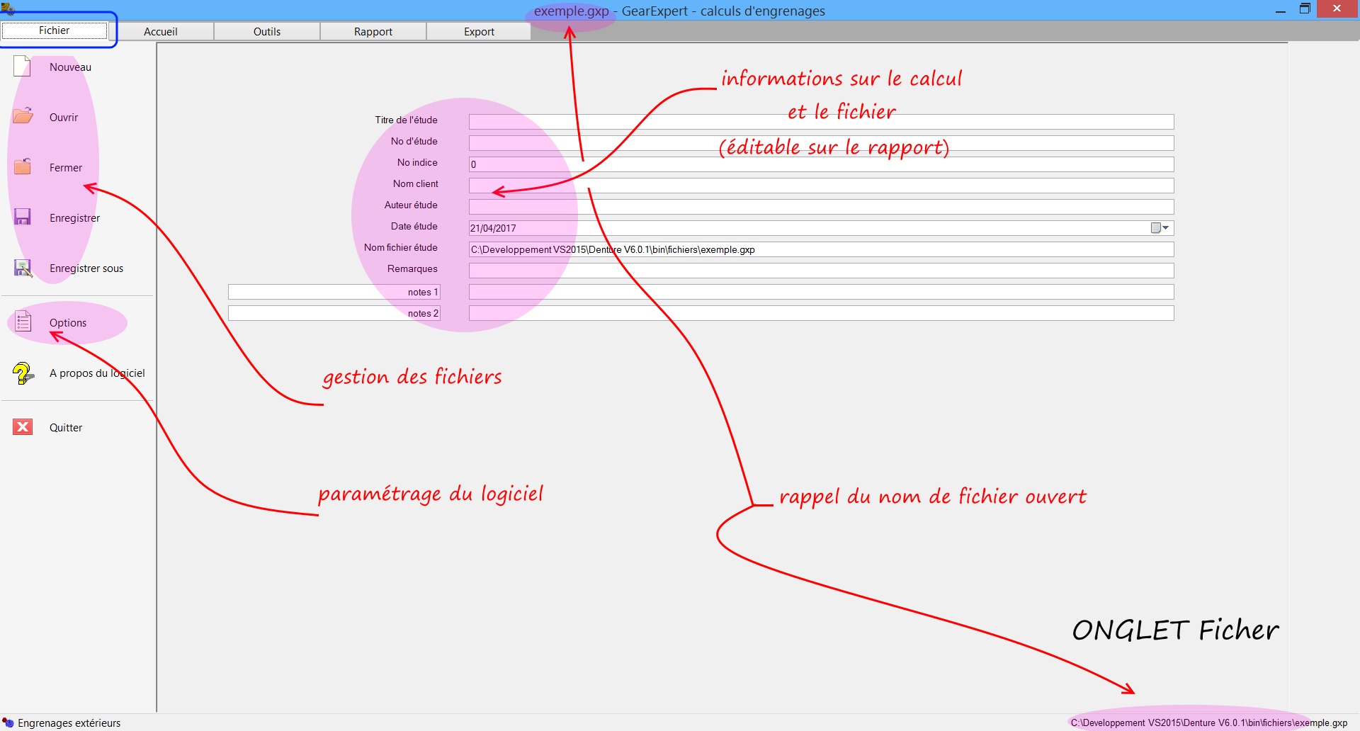
Task: Switch to the Fichier tab
Action: [55, 30]
